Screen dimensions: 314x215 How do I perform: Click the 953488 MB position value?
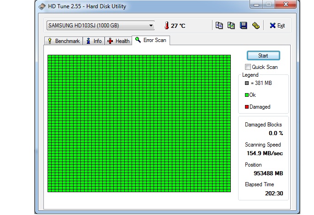pos(268,173)
